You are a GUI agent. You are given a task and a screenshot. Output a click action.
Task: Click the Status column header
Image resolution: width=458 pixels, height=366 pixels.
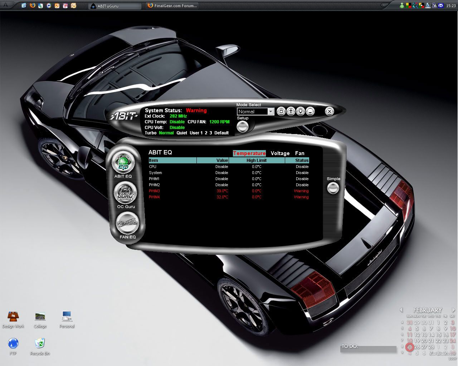297,160
